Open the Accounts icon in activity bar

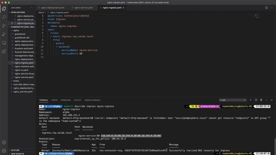(4, 143)
